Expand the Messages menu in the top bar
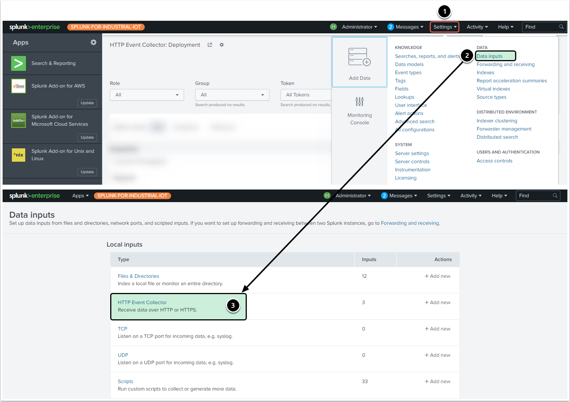This screenshot has width=570, height=402. click(409, 27)
